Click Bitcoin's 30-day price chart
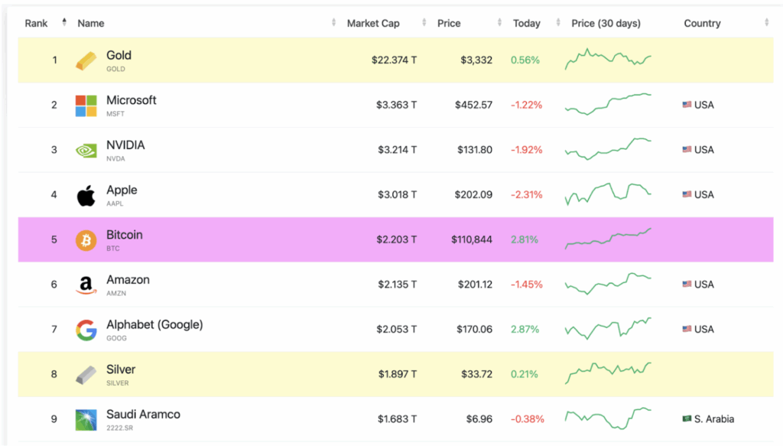The image size is (783, 446). click(x=608, y=239)
